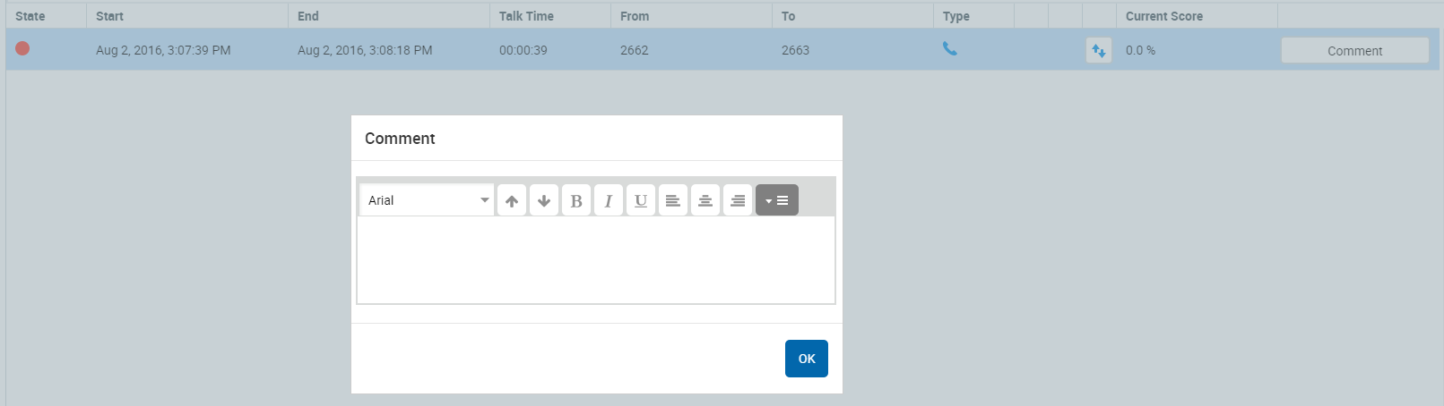This screenshot has width=1444, height=406.
Task: Toggle bold formatting
Action: (x=576, y=200)
